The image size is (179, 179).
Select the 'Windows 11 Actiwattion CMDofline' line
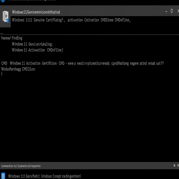coord(37,50)
